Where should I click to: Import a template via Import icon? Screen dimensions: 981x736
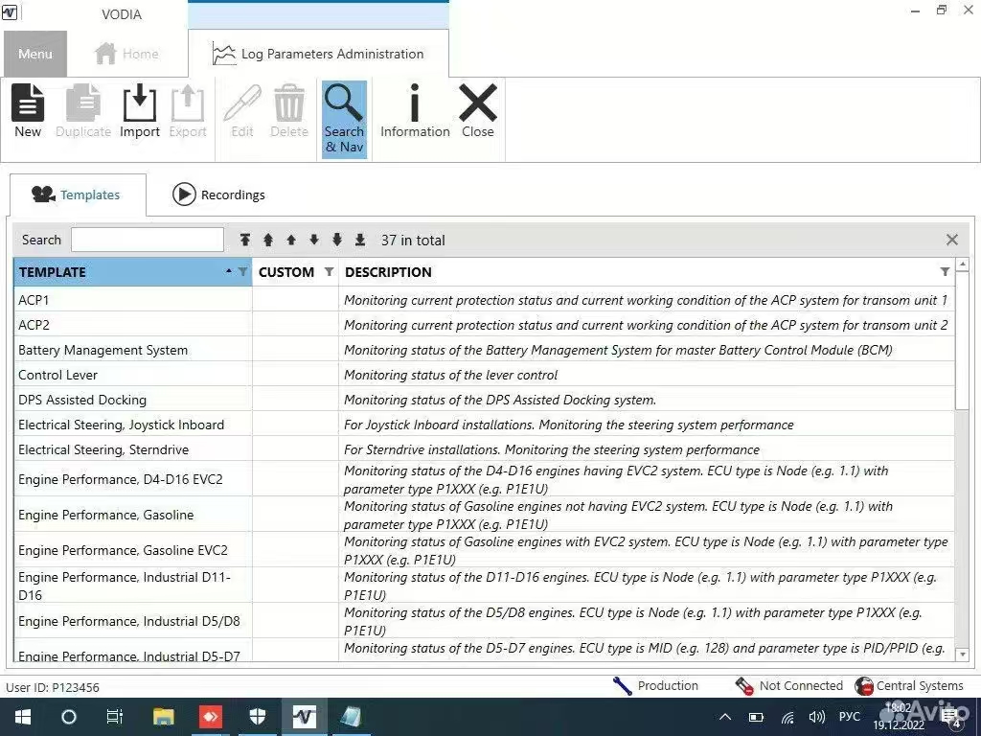(x=140, y=111)
